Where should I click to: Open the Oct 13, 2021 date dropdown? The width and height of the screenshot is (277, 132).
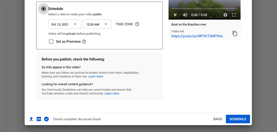pos(65,24)
